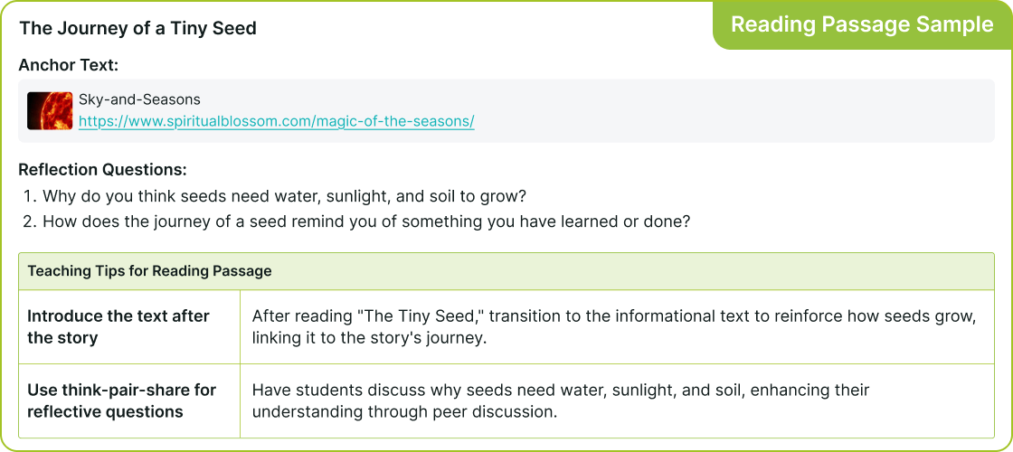Click the number marker of the first reflection question

[30, 196]
